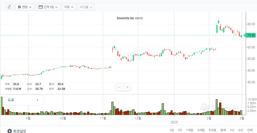Select the 6개월 time range

click(x=212, y=130)
